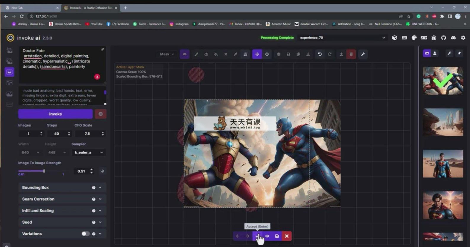Click the pin icon in prompt box
470x247 pixels.
click(102, 49)
